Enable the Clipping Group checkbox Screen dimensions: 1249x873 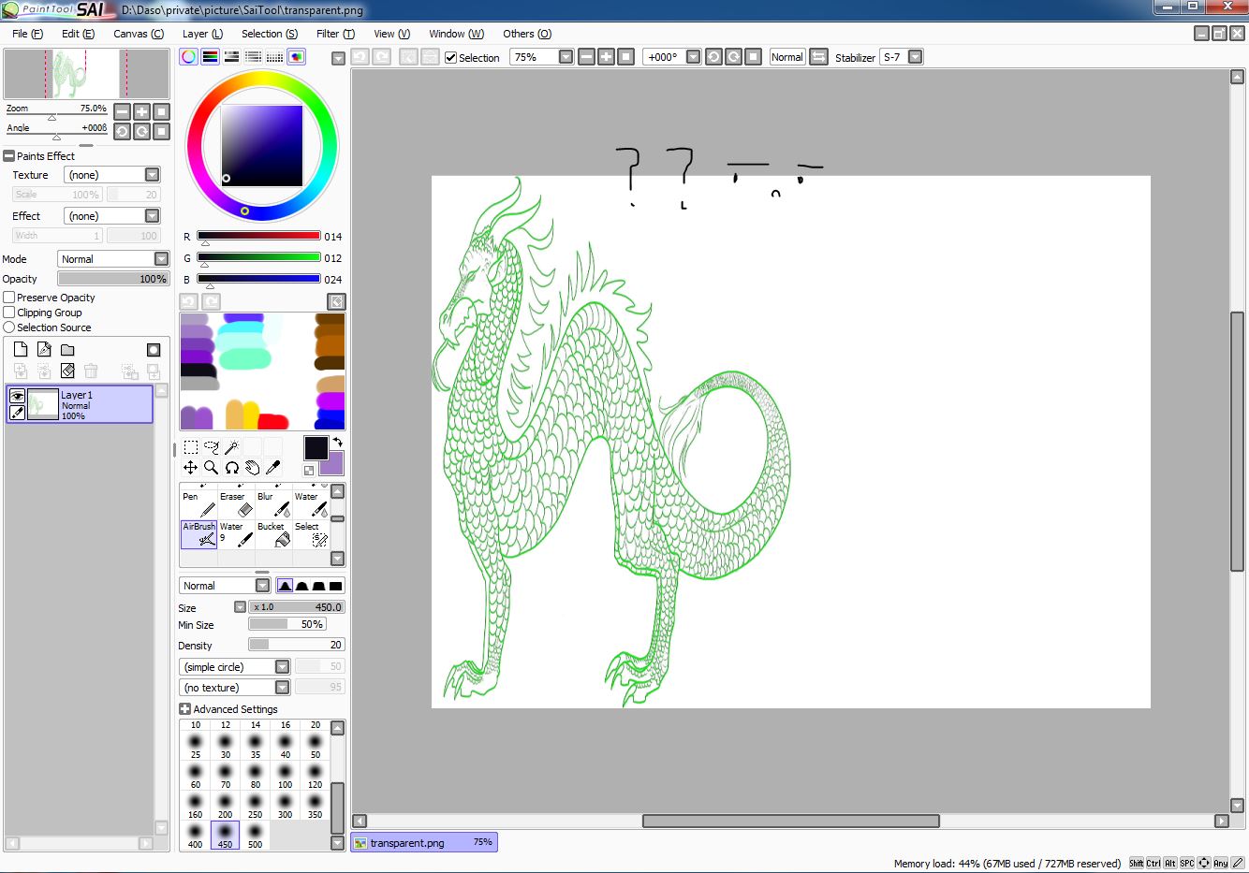point(9,313)
